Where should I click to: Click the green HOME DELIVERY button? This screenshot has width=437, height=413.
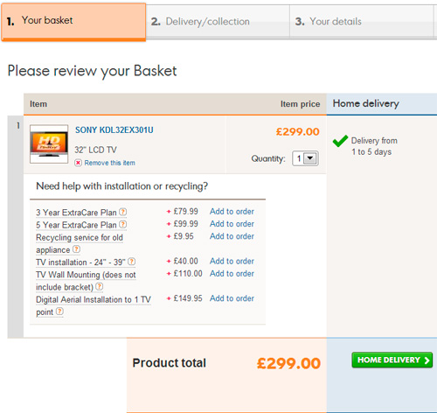point(392,360)
